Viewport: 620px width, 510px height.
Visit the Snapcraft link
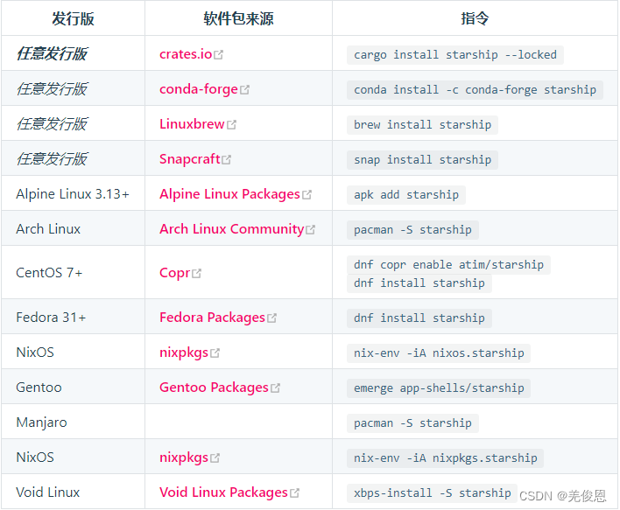pyautogui.click(x=190, y=159)
